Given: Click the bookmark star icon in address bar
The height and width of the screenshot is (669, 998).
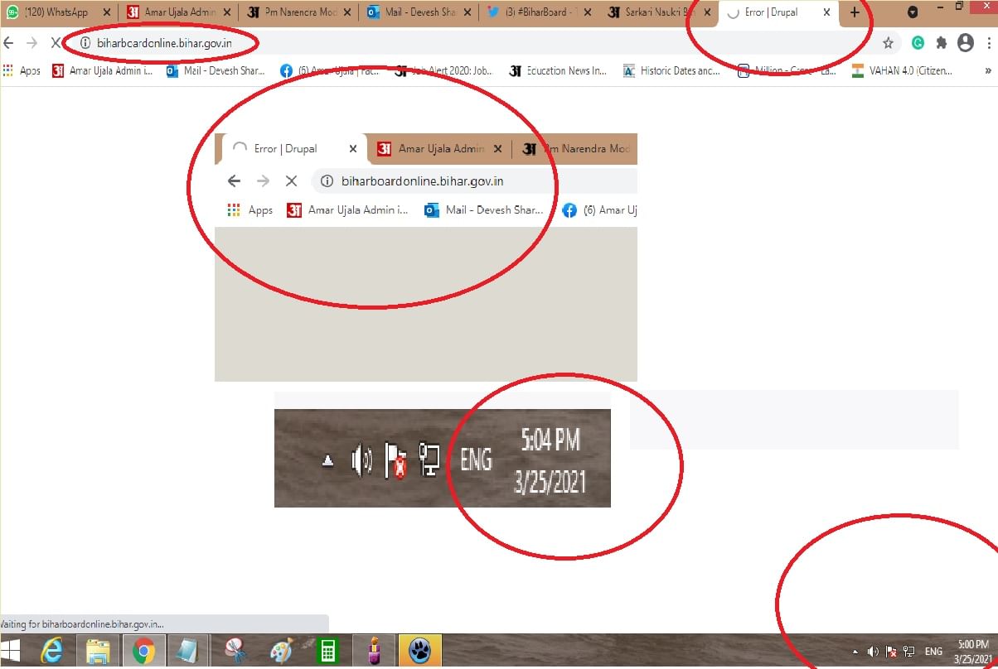Looking at the screenshot, I should [x=888, y=43].
